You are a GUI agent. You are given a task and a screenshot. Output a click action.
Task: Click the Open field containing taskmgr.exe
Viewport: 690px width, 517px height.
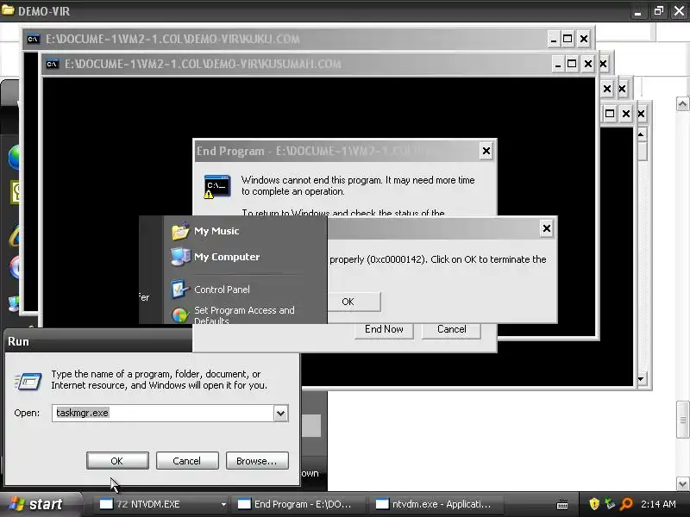[163, 413]
